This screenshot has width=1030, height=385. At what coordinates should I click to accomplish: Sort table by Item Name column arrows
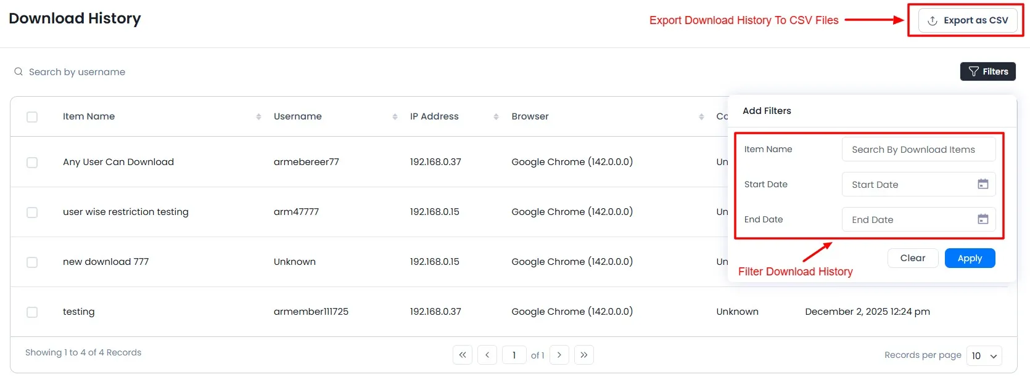tap(258, 116)
